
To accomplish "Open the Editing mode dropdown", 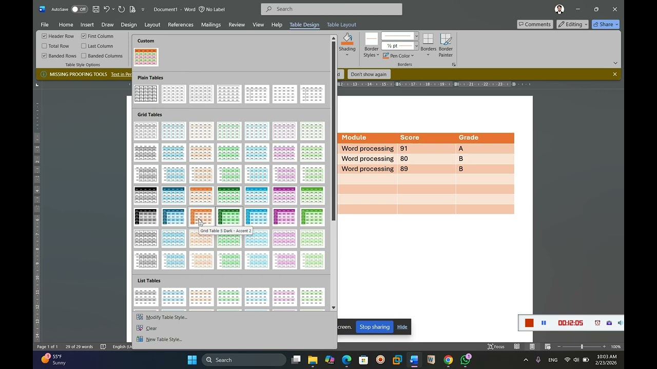I will pyautogui.click(x=573, y=24).
